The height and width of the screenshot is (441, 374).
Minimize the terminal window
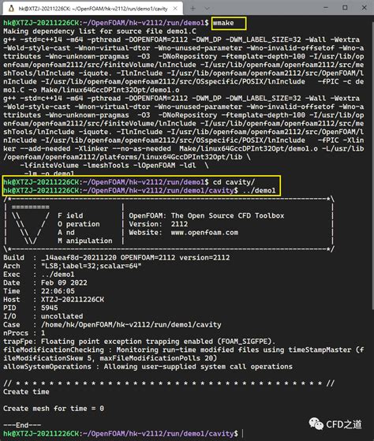point(326,8)
